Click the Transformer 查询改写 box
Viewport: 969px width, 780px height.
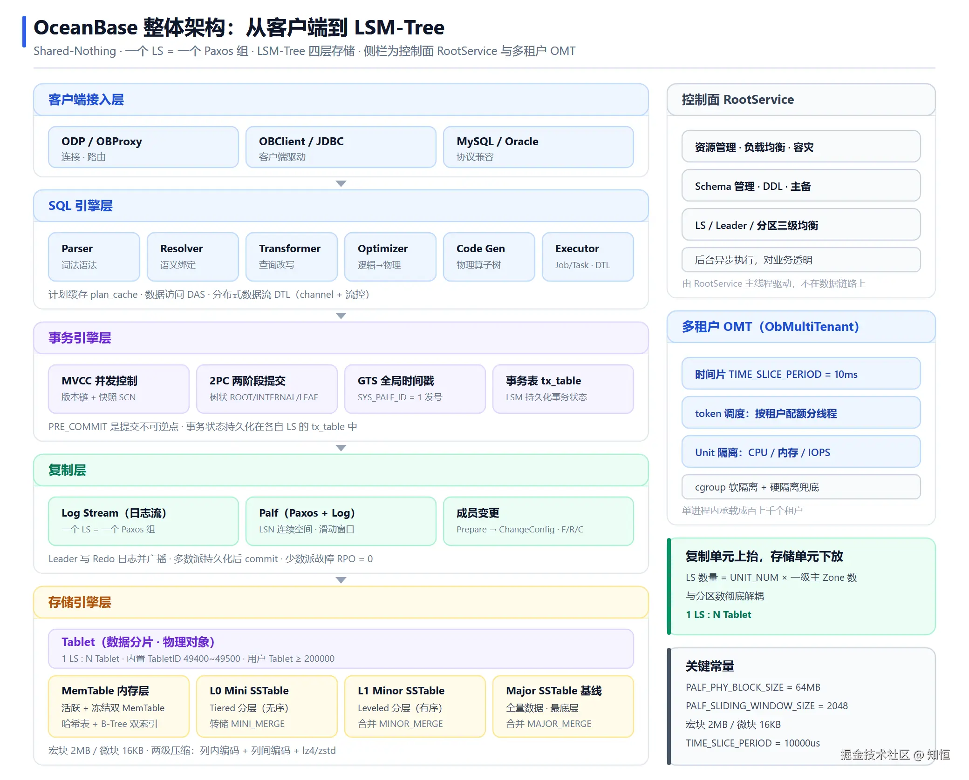click(292, 257)
